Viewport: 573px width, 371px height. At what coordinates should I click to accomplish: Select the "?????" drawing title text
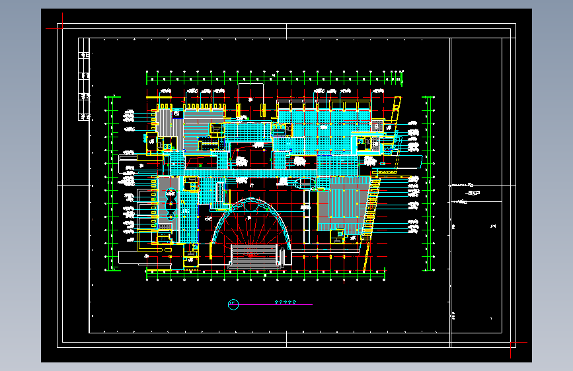285,302
